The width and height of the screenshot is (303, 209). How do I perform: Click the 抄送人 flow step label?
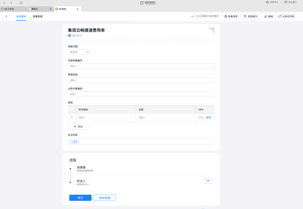[x=81, y=181]
